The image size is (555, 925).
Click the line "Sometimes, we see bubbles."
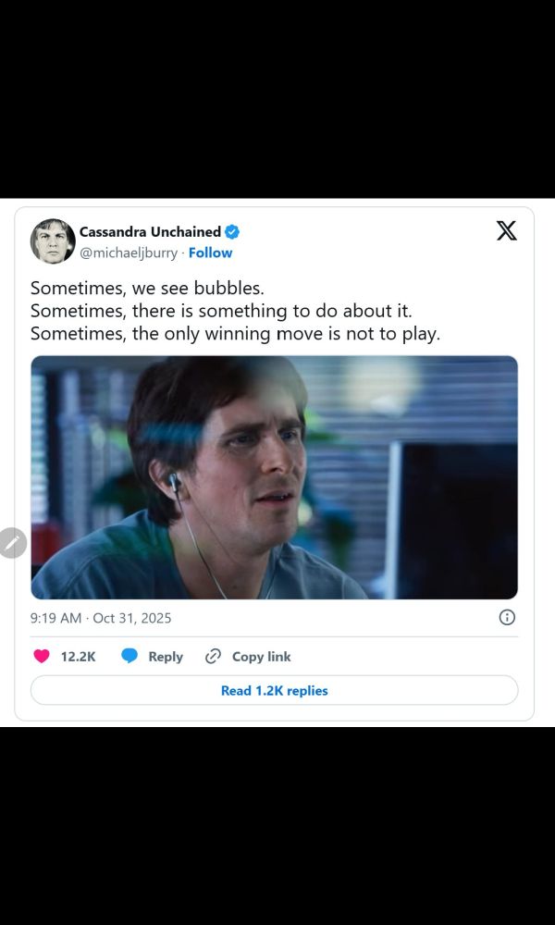point(147,289)
